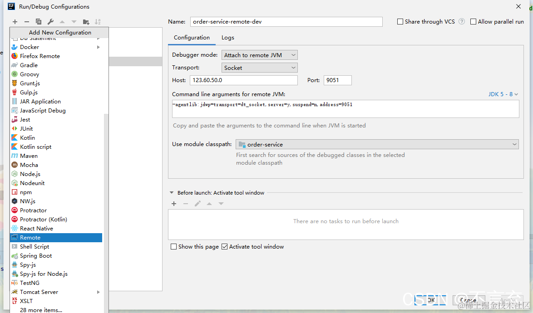
Task: Choose Grunt.js from the list
Action: [56, 83]
